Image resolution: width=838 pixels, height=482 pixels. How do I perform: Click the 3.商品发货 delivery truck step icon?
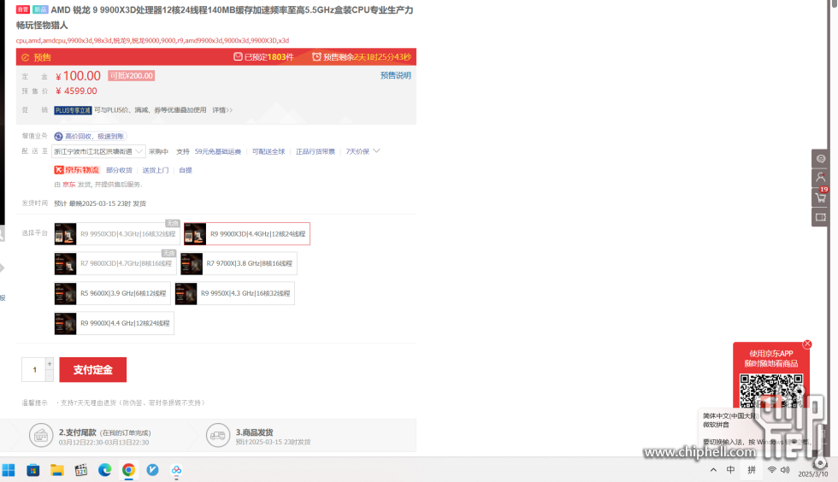[218, 436]
